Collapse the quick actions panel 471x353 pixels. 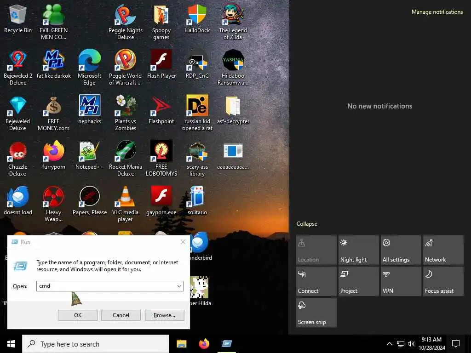pyautogui.click(x=307, y=224)
